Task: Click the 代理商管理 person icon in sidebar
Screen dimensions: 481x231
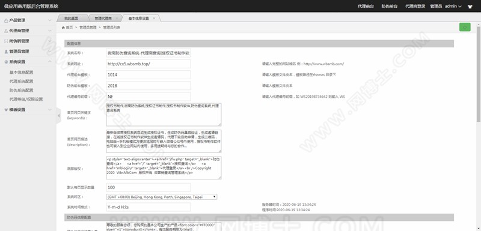Action: pyautogui.click(x=6, y=31)
